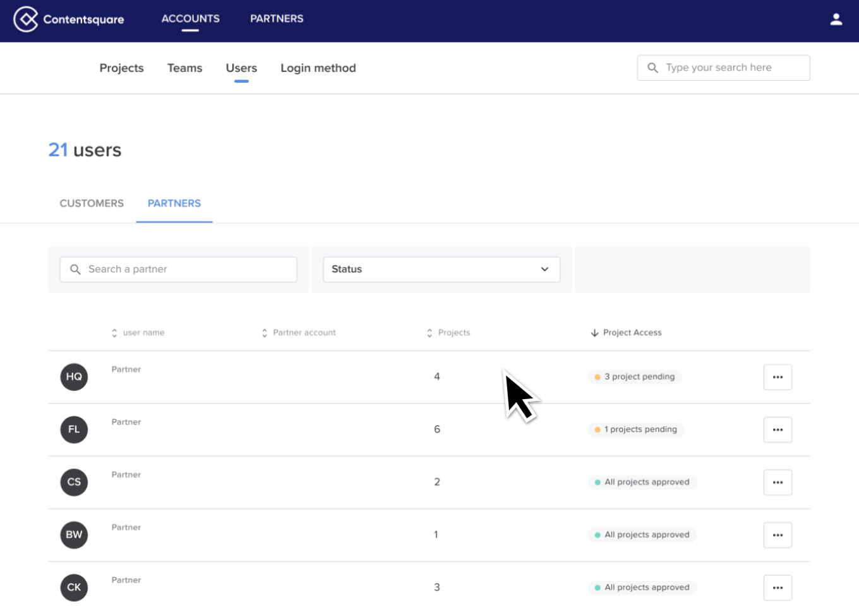
Task: Sort by Projects column
Action: [x=448, y=333]
